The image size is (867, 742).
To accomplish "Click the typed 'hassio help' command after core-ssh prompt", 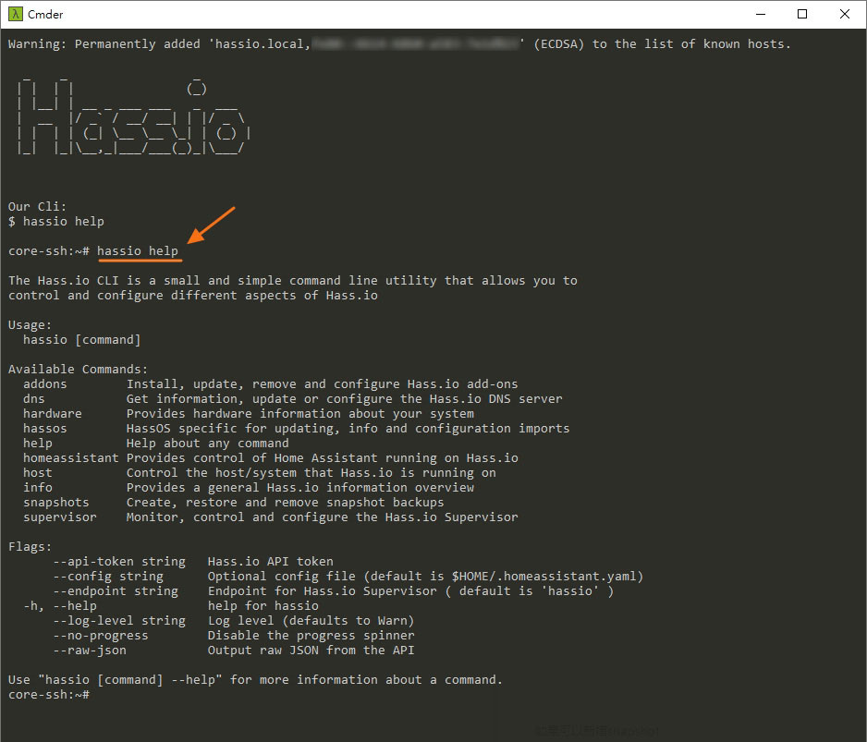I will point(138,251).
